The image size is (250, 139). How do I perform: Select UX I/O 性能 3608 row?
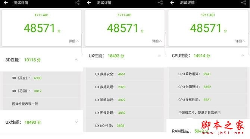(125, 126)
